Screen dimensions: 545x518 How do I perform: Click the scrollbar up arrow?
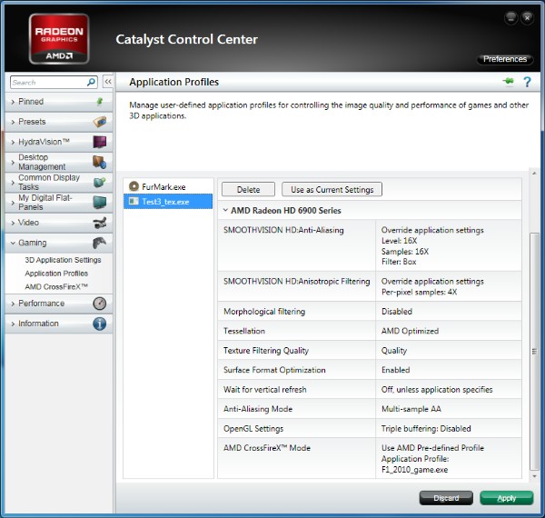[x=534, y=173]
